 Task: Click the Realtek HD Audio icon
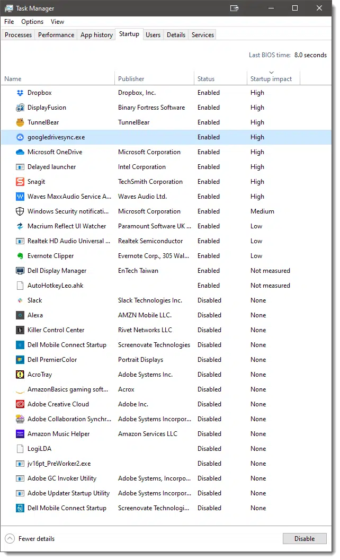20,241
